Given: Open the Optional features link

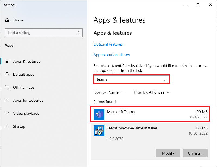Looking at the screenshot, I should [x=108, y=44].
